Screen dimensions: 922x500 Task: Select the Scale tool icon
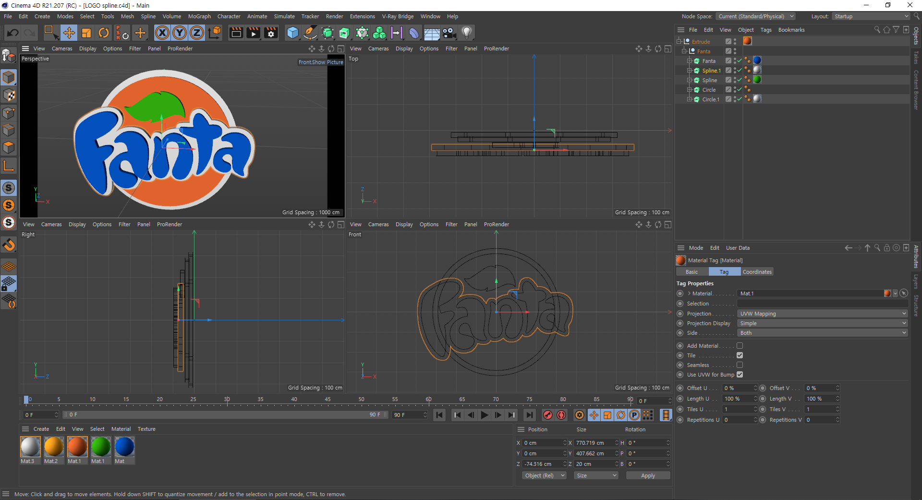pos(86,33)
